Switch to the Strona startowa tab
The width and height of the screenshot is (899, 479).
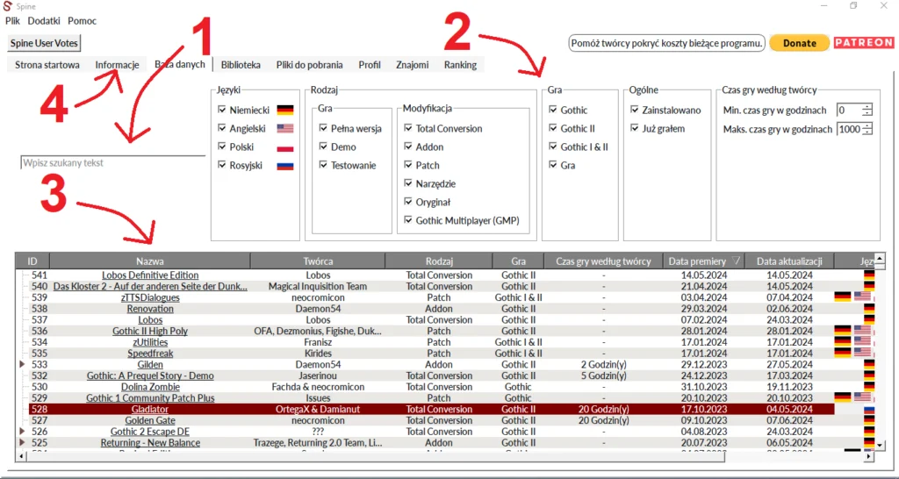click(x=47, y=65)
